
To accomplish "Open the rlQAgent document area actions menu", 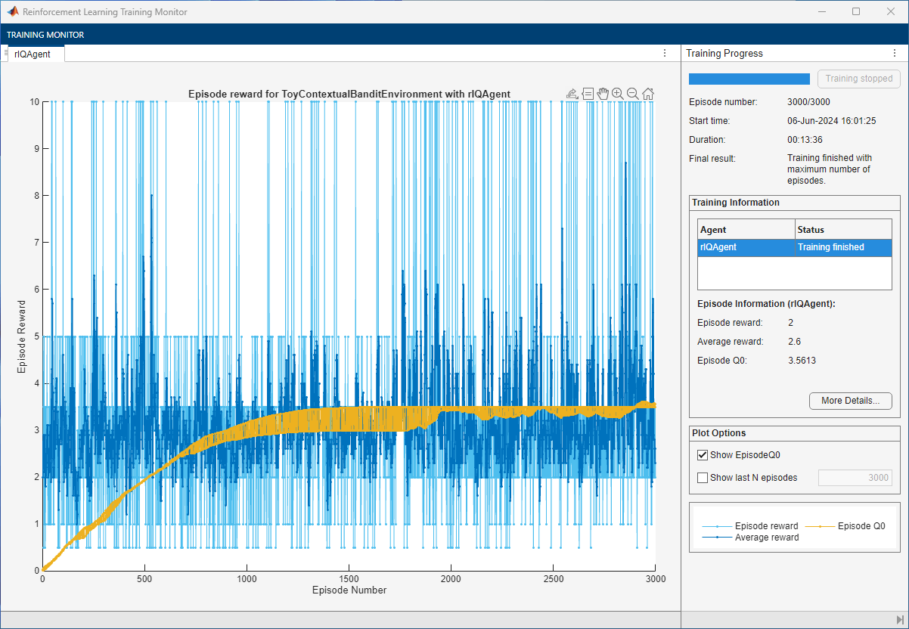I will pyautogui.click(x=665, y=54).
